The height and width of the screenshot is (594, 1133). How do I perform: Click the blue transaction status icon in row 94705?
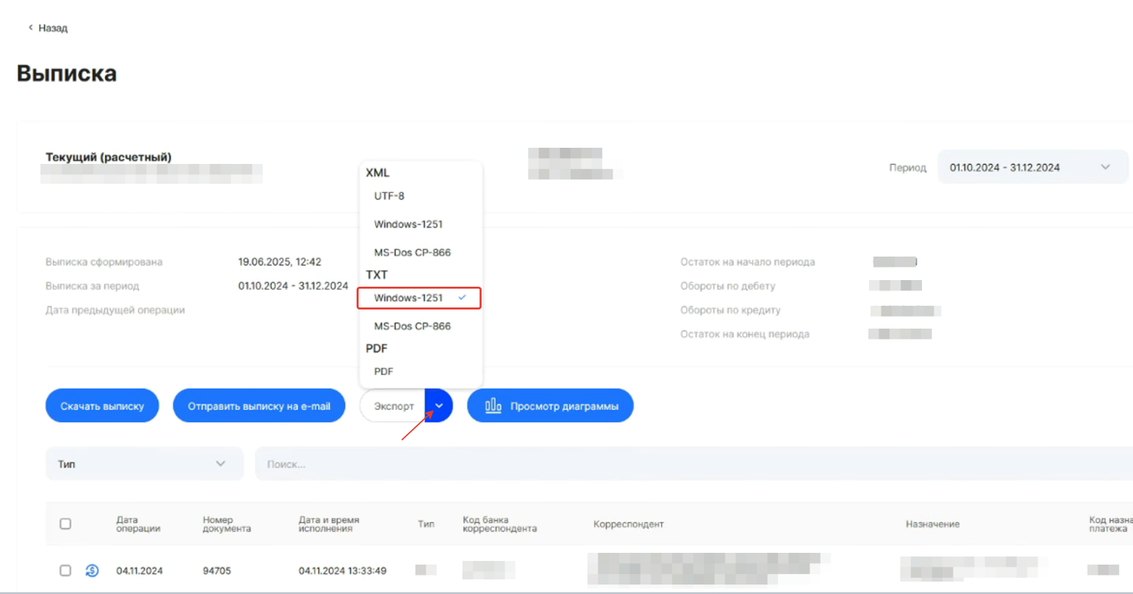tap(92, 570)
